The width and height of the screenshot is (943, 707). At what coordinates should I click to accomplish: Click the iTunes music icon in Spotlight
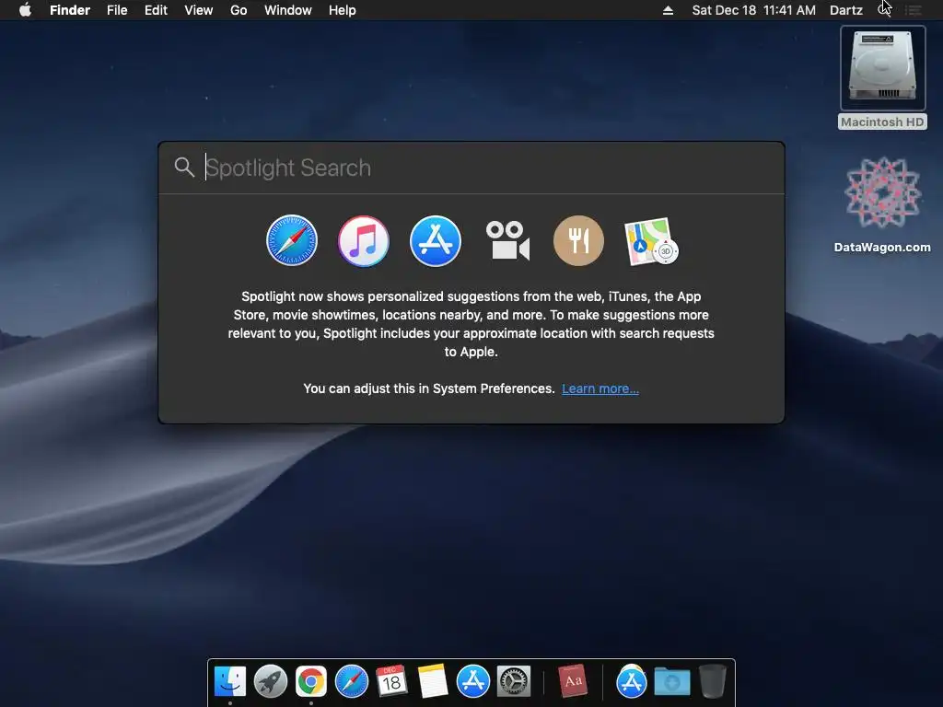(363, 240)
